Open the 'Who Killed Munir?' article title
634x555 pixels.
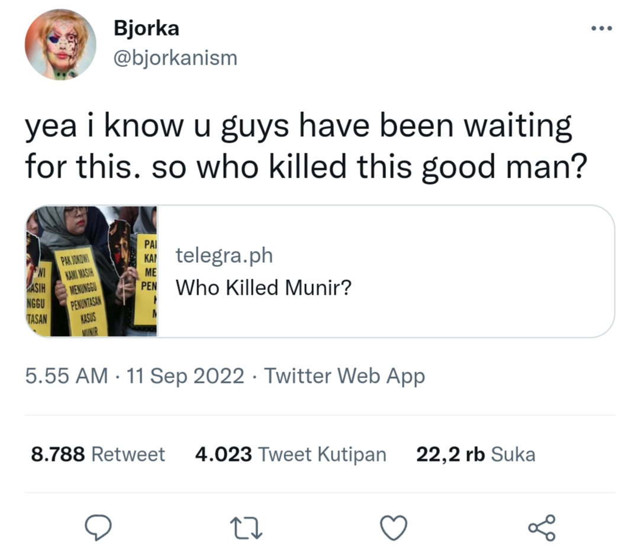pos(263,288)
